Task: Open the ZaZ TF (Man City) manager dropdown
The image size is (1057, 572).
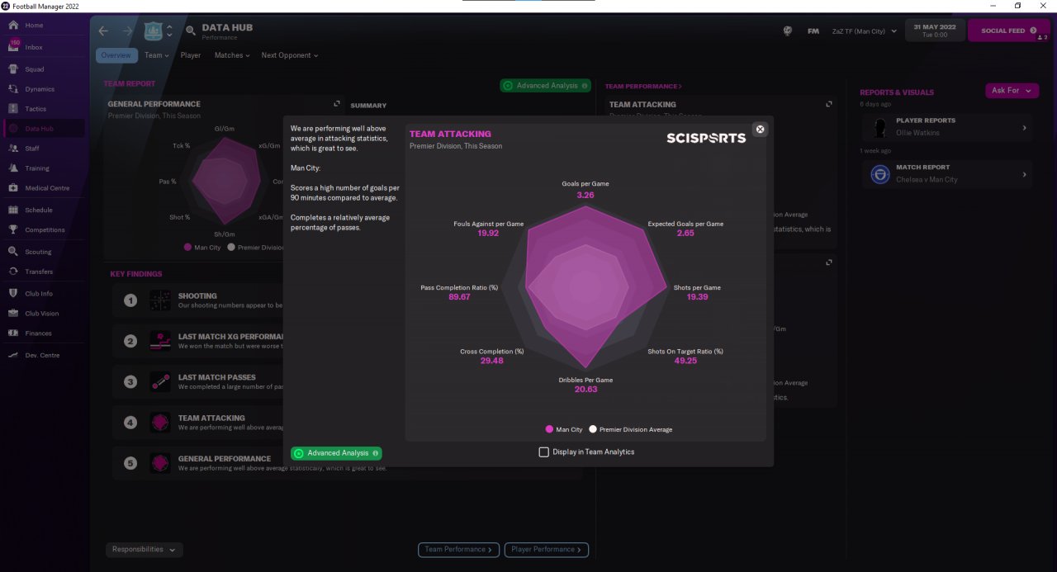Action: (864, 31)
